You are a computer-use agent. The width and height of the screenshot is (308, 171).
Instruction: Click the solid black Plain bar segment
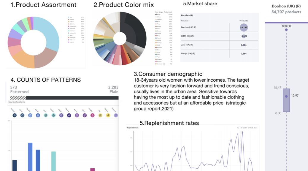point(72,98)
